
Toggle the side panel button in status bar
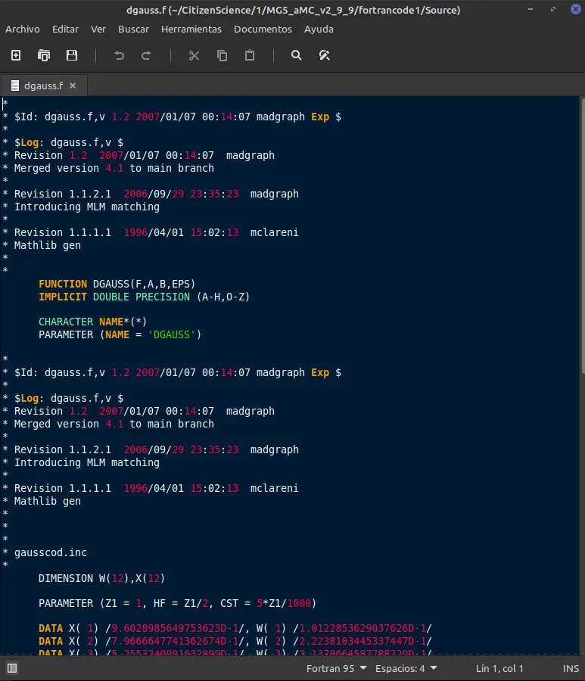[12, 668]
